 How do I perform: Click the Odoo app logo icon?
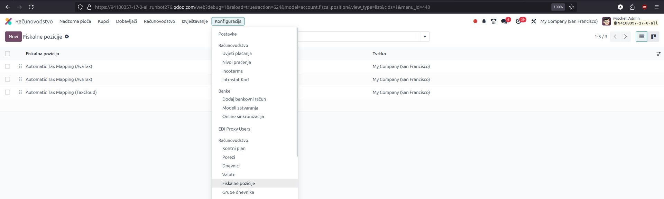point(8,21)
